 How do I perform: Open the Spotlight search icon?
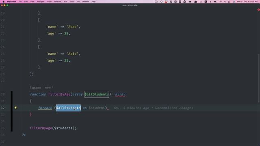[225, 2]
